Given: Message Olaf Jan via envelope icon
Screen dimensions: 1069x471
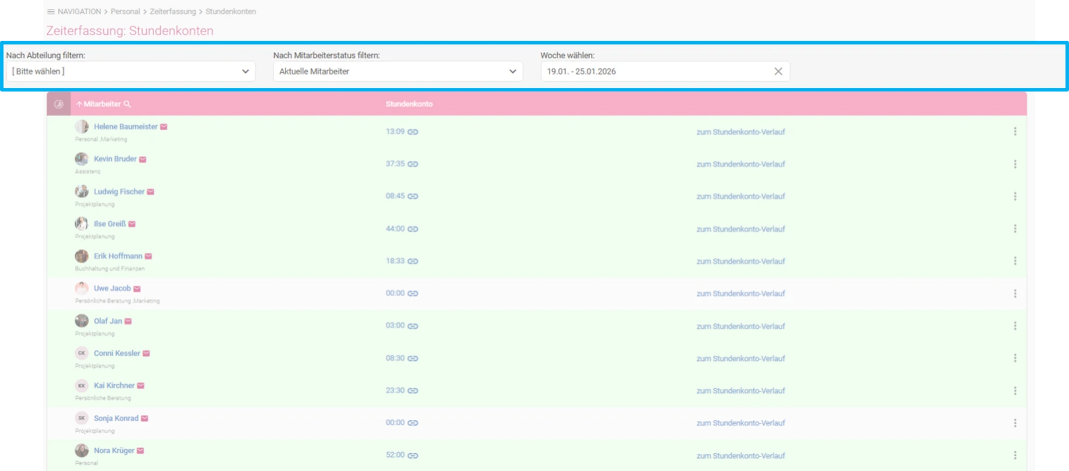Looking at the screenshot, I should click(x=128, y=321).
